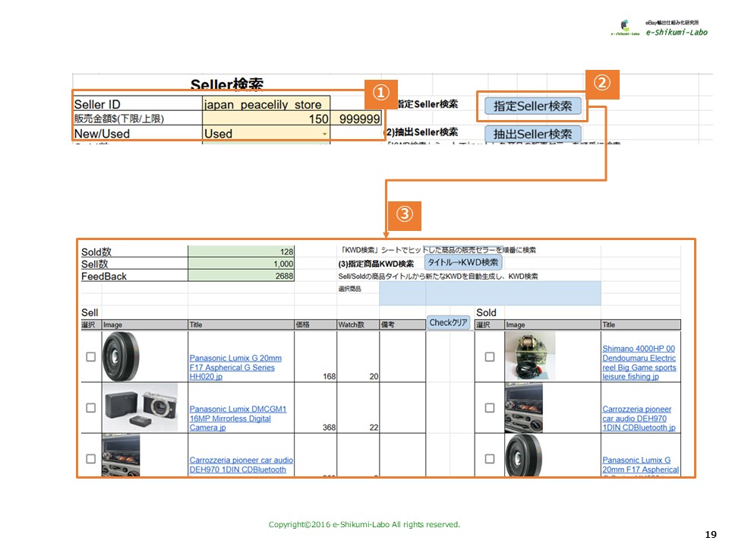Screen dimensions: 729x547
Task: Click the blue 選択商品 field
Action: click(490, 293)
